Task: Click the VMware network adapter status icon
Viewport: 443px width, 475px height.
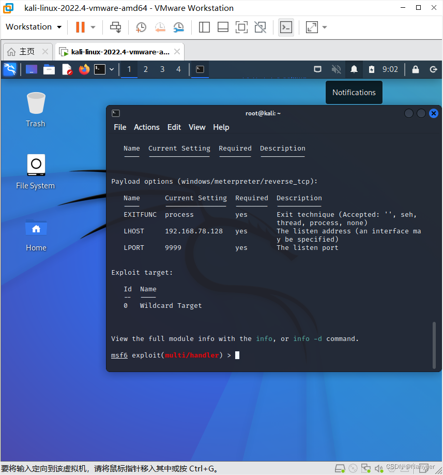Action: 366,469
